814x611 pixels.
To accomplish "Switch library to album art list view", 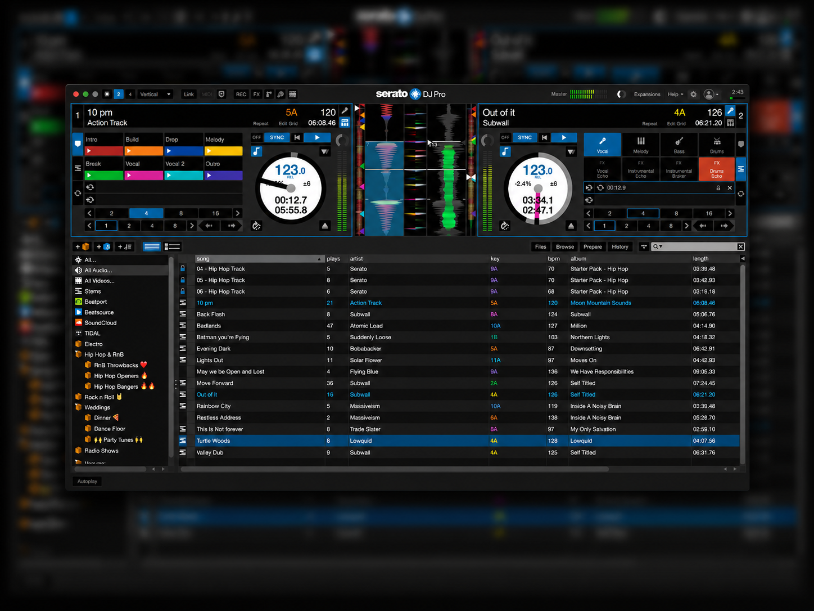I will pos(173,246).
